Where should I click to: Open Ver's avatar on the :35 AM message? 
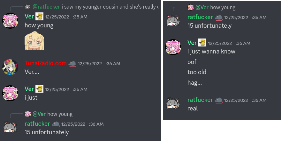(x=10, y=21)
